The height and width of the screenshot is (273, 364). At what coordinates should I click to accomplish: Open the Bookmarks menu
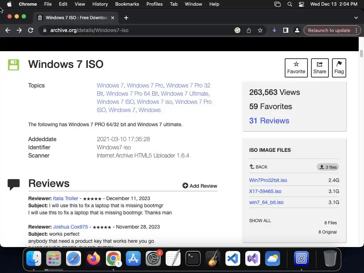[127, 4]
